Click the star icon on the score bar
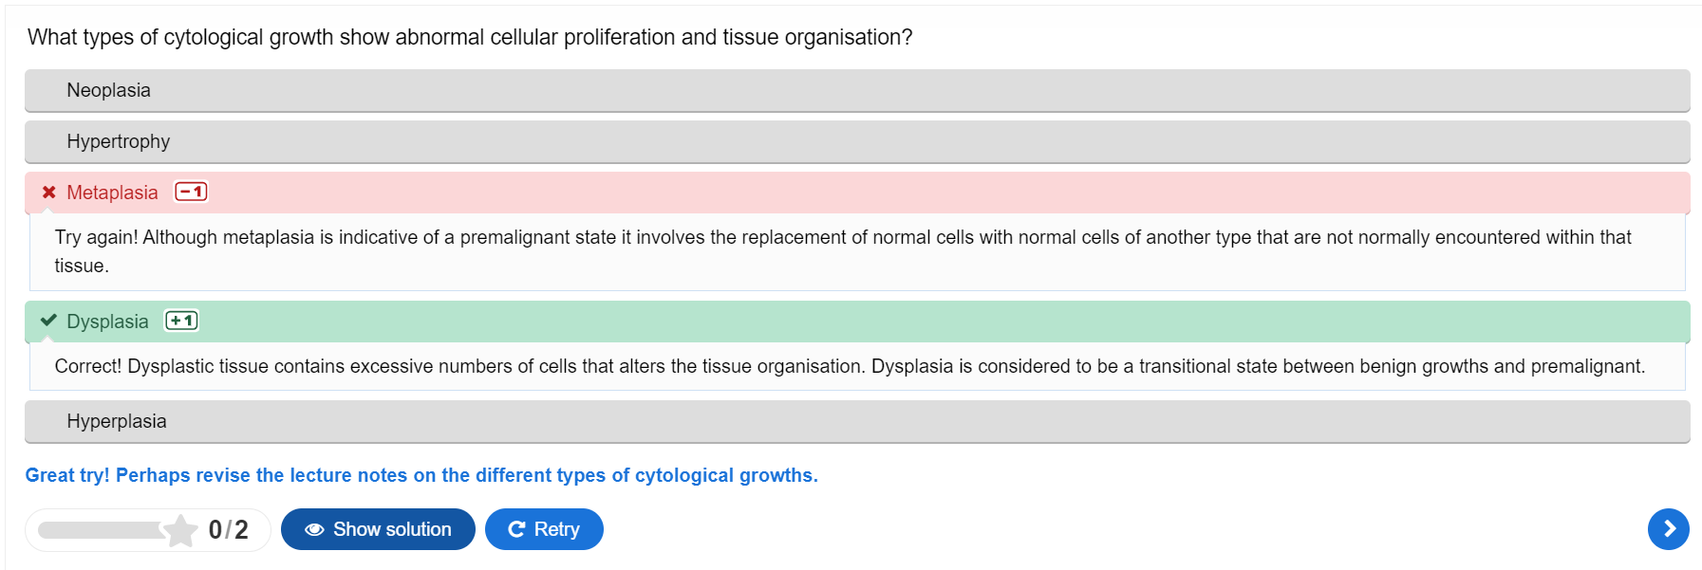 pyautogui.click(x=179, y=530)
